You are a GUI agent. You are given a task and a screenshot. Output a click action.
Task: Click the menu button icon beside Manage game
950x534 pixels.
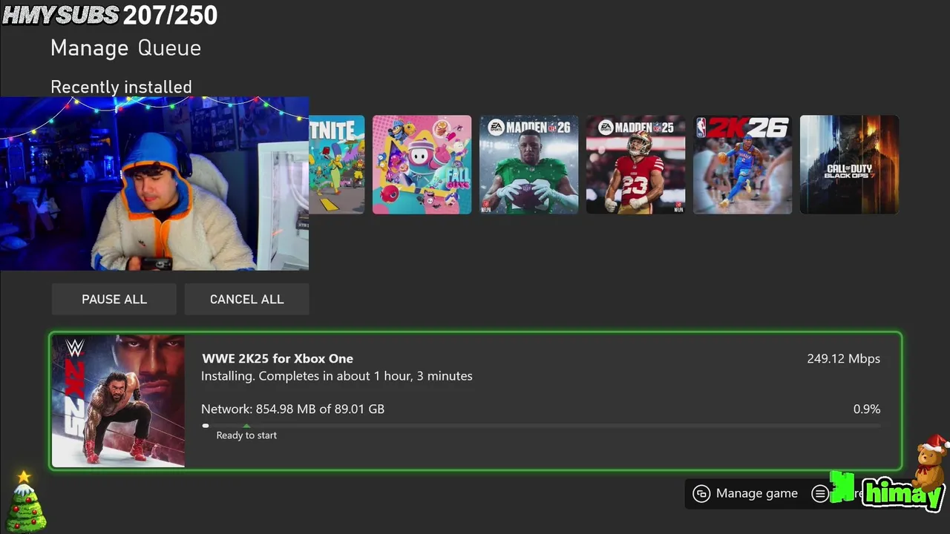click(x=820, y=493)
